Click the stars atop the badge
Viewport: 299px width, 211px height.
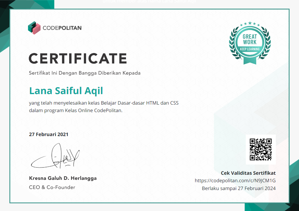coord(250,23)
